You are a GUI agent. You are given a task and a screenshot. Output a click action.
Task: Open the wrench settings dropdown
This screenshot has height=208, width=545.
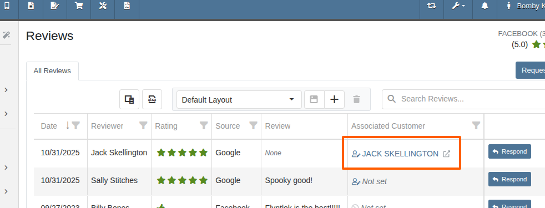pos(458,6)
